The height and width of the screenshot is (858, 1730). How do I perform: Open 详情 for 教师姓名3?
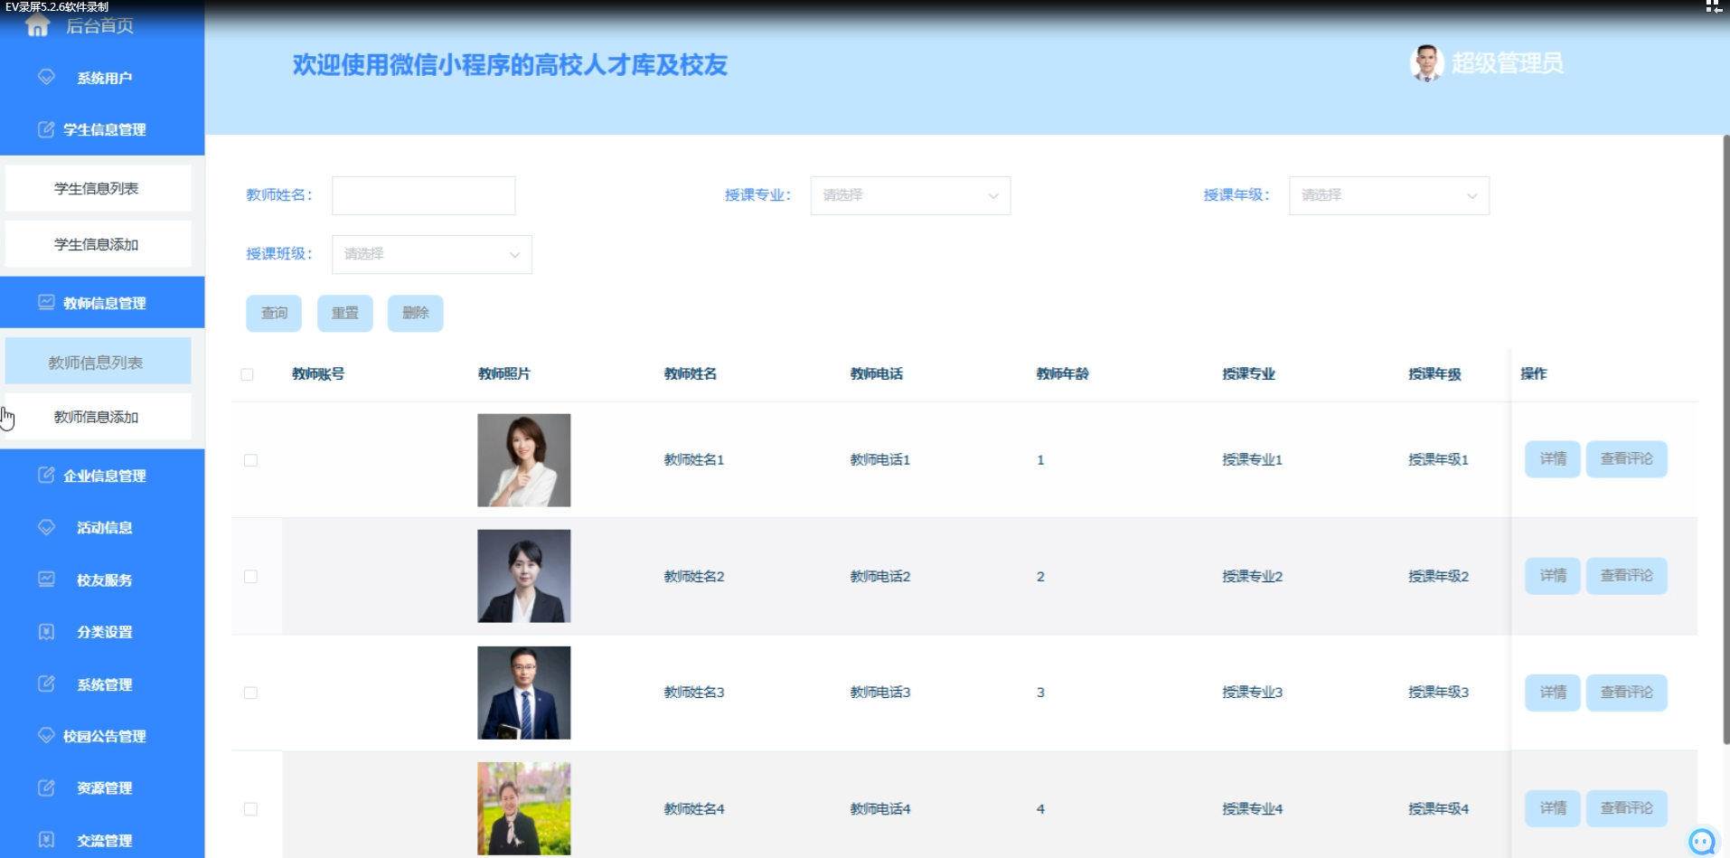coord(1553,693)
